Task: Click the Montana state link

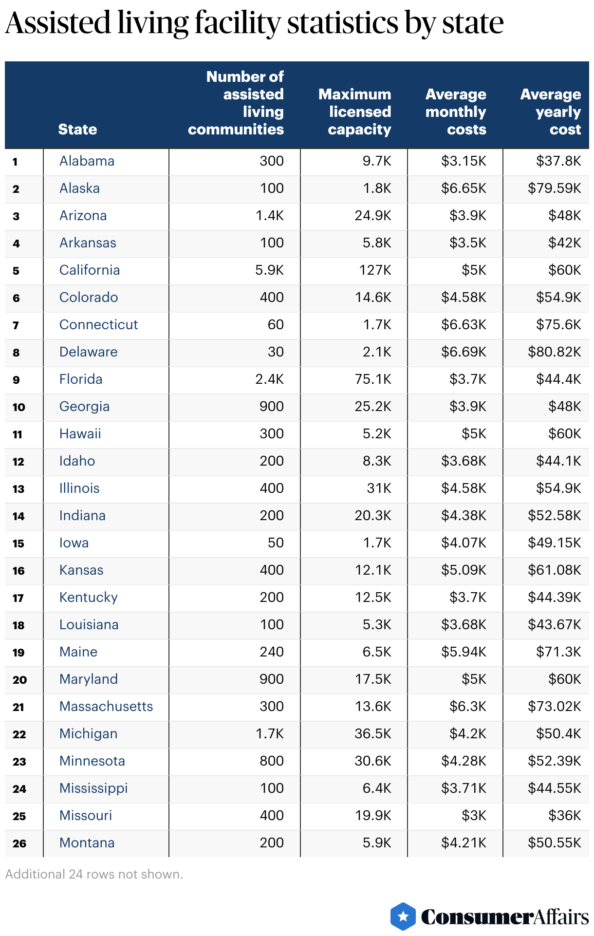Action: point(87,843)
